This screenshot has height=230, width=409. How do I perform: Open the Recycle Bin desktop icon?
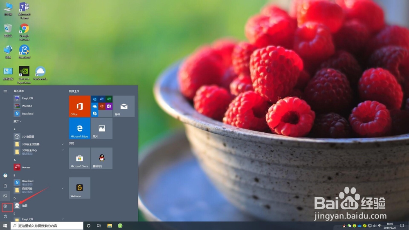(8, 31)
